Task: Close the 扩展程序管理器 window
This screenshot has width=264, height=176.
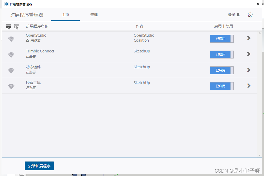Action: [258, 4]
